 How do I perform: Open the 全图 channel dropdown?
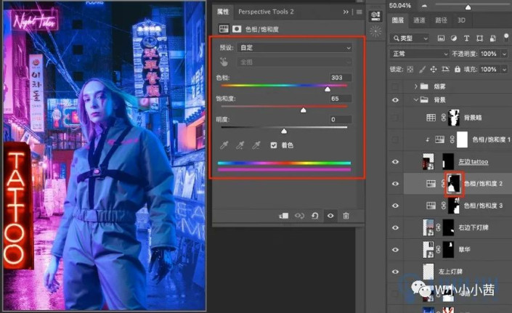click(x=295, y=62)
